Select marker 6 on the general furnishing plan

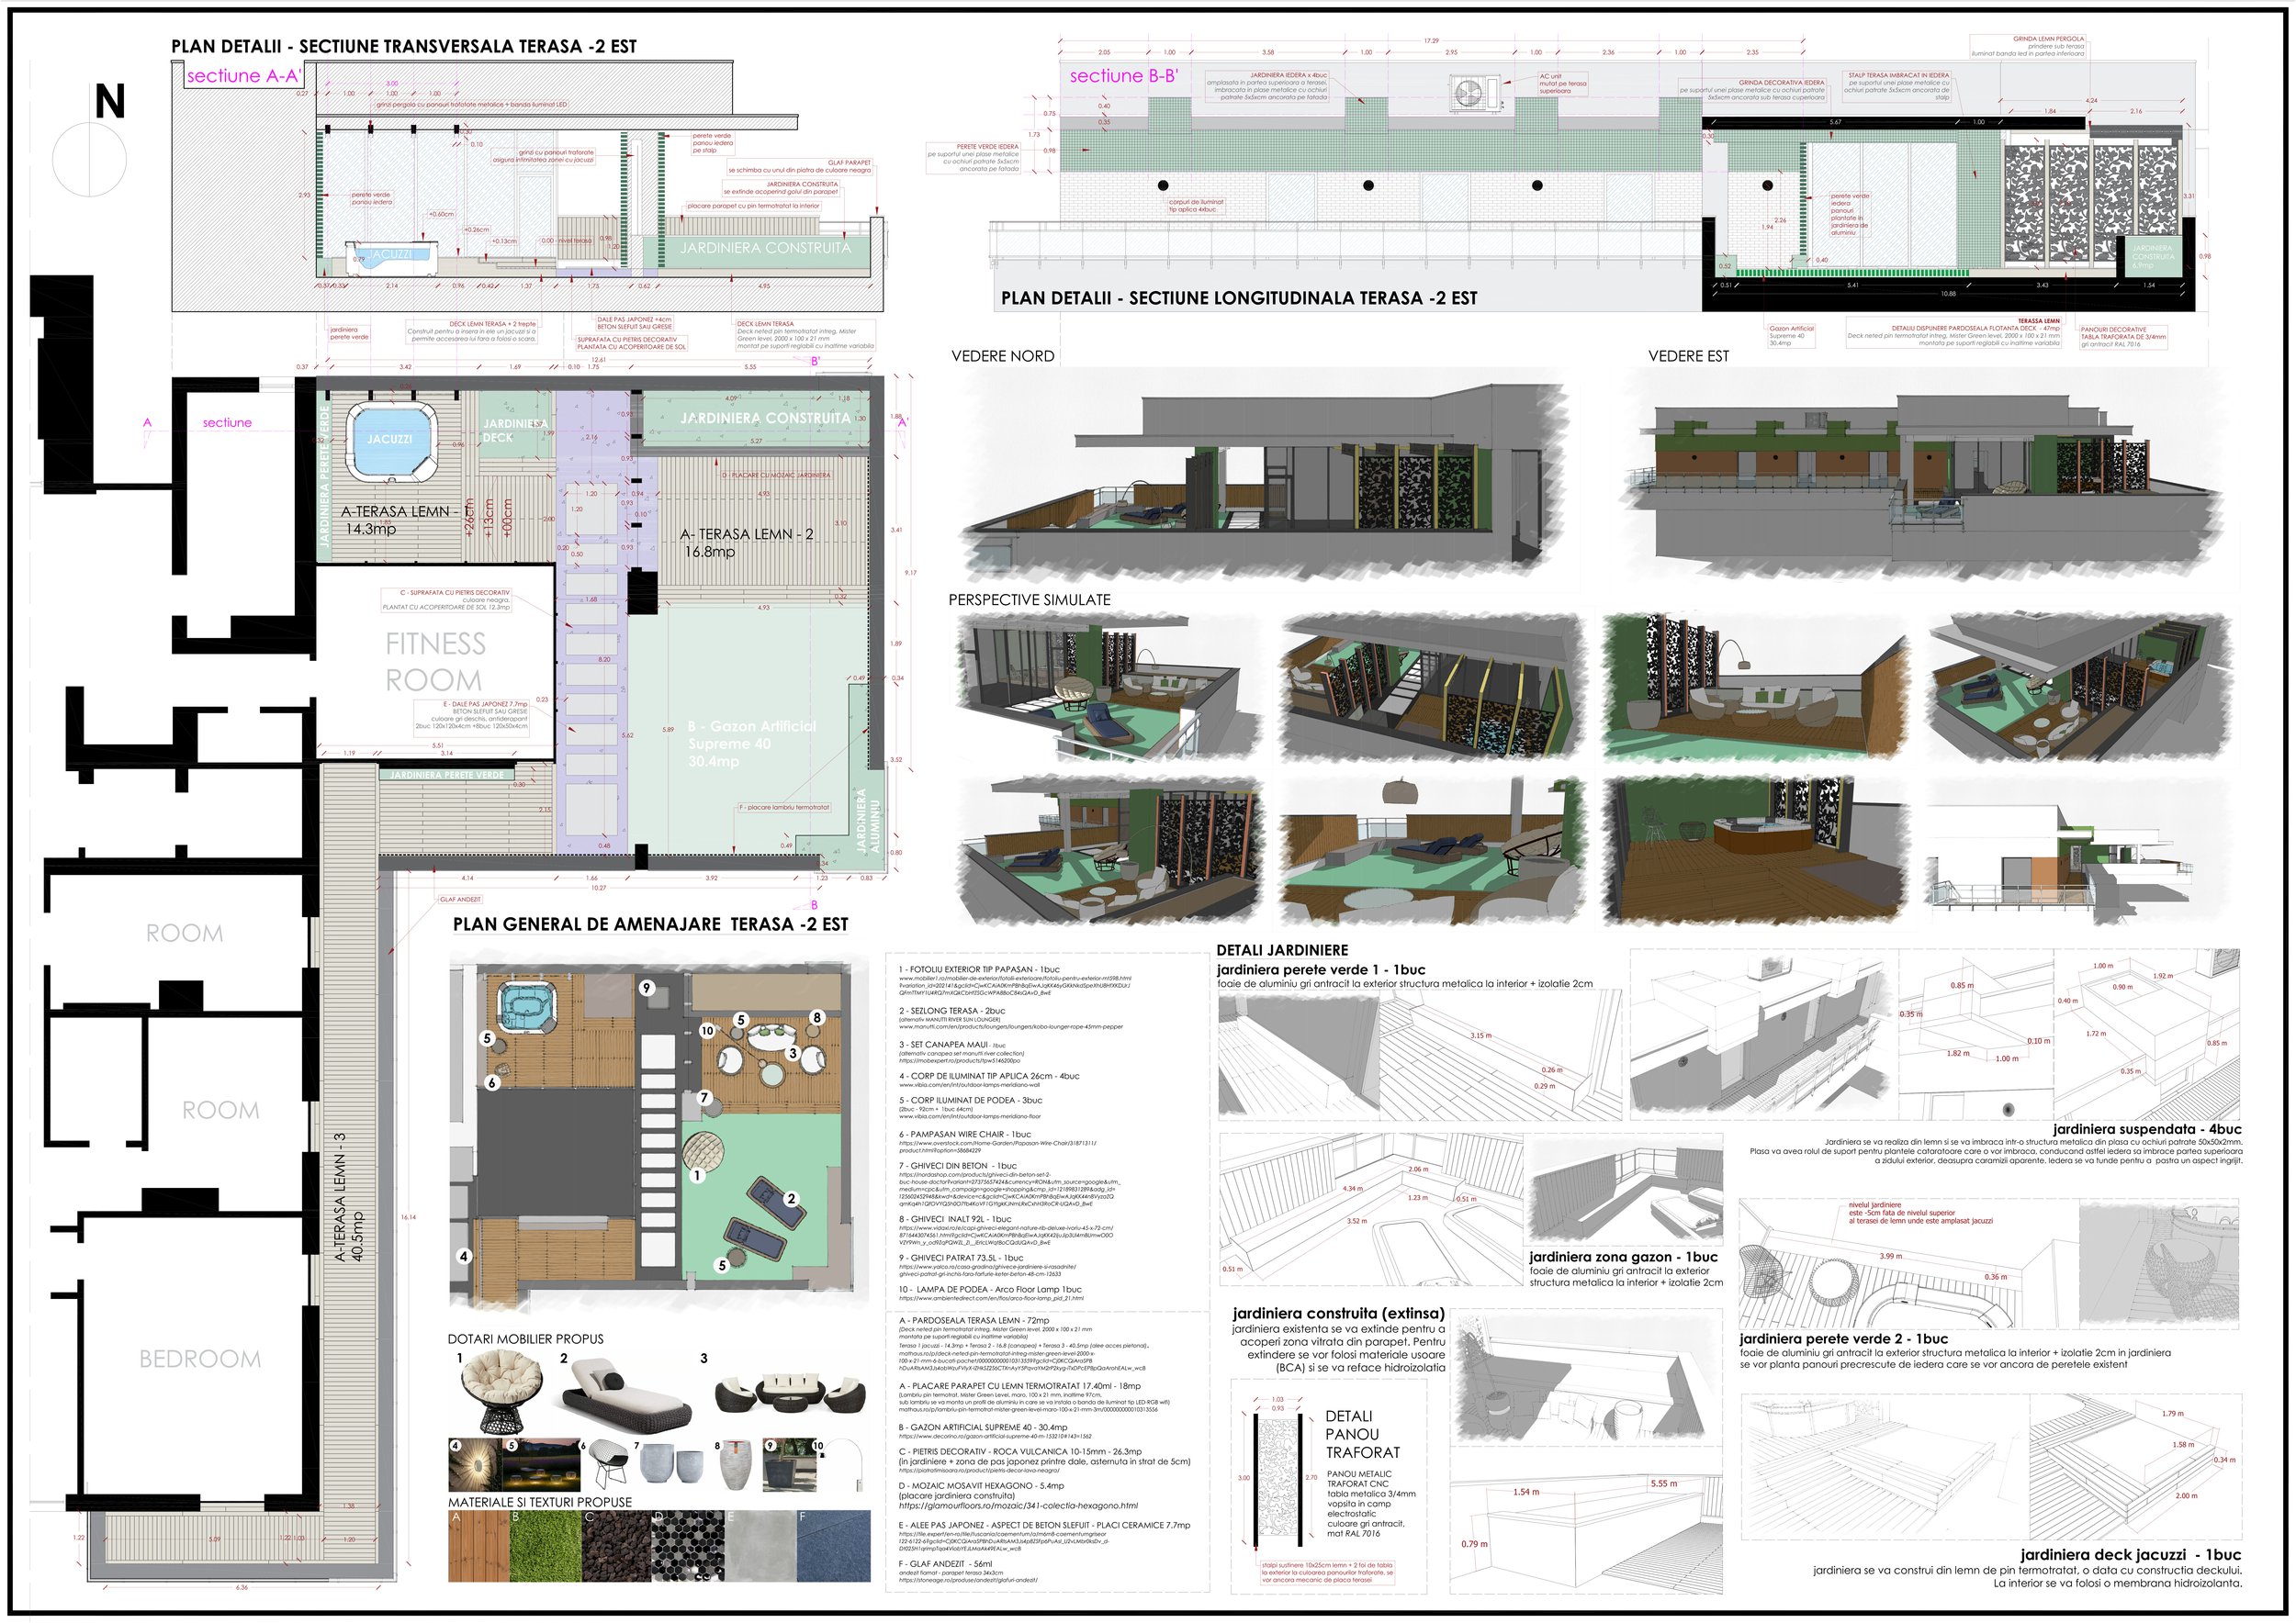pyautogui.click(x=492, y=1083)
